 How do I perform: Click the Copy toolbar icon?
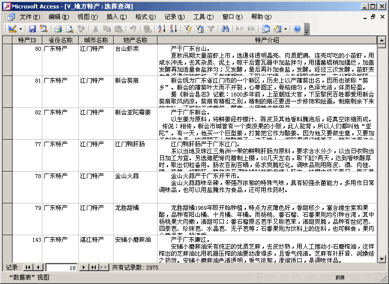point(107,29)
